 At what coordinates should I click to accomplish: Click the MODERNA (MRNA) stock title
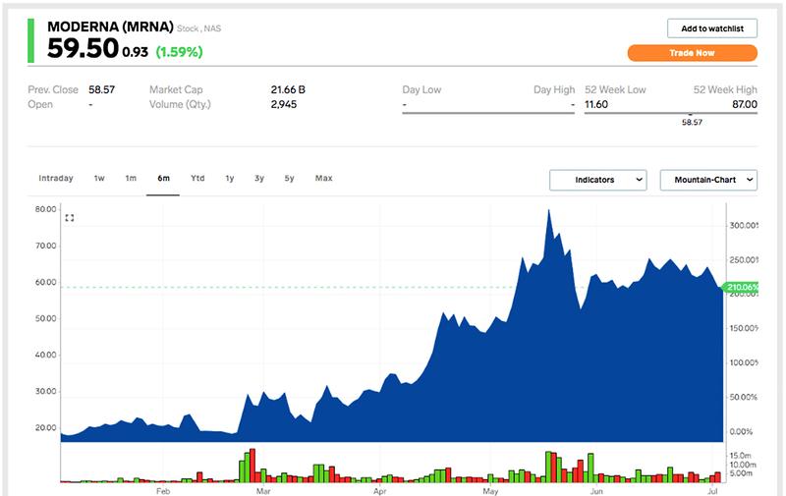(x=110, y=27)
